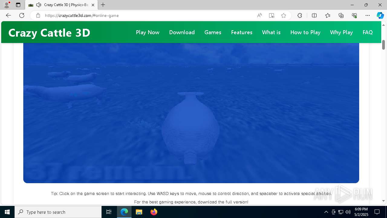Jump to the Features section
The image size is (387, 218).
[242, 32]
